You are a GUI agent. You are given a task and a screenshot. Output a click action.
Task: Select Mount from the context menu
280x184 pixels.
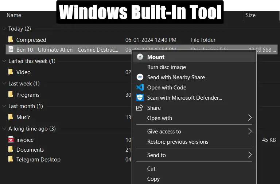tap(194, 57)
